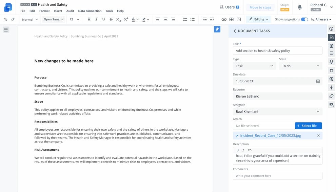Open the font size 12 dropdown

[74, 20]
